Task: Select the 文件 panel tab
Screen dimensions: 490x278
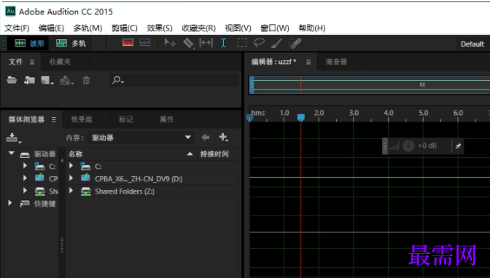Action: click(15, 62)
